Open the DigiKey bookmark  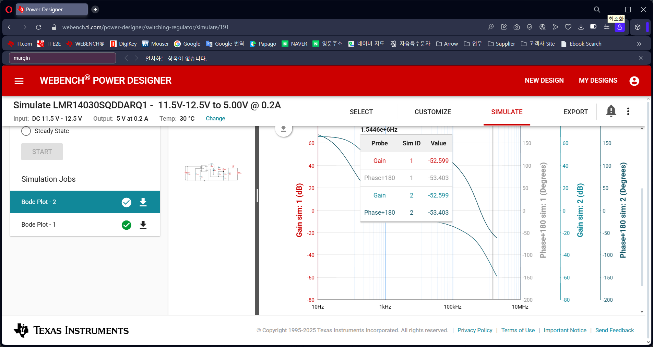pyautogui.click(x=123, y=44)
